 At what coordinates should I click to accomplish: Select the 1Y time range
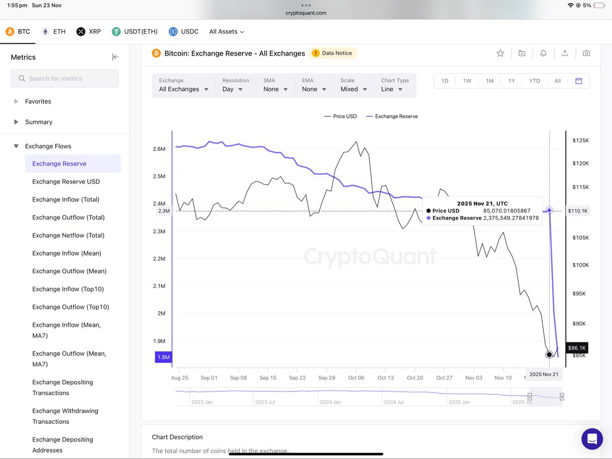tap(512, 81)
